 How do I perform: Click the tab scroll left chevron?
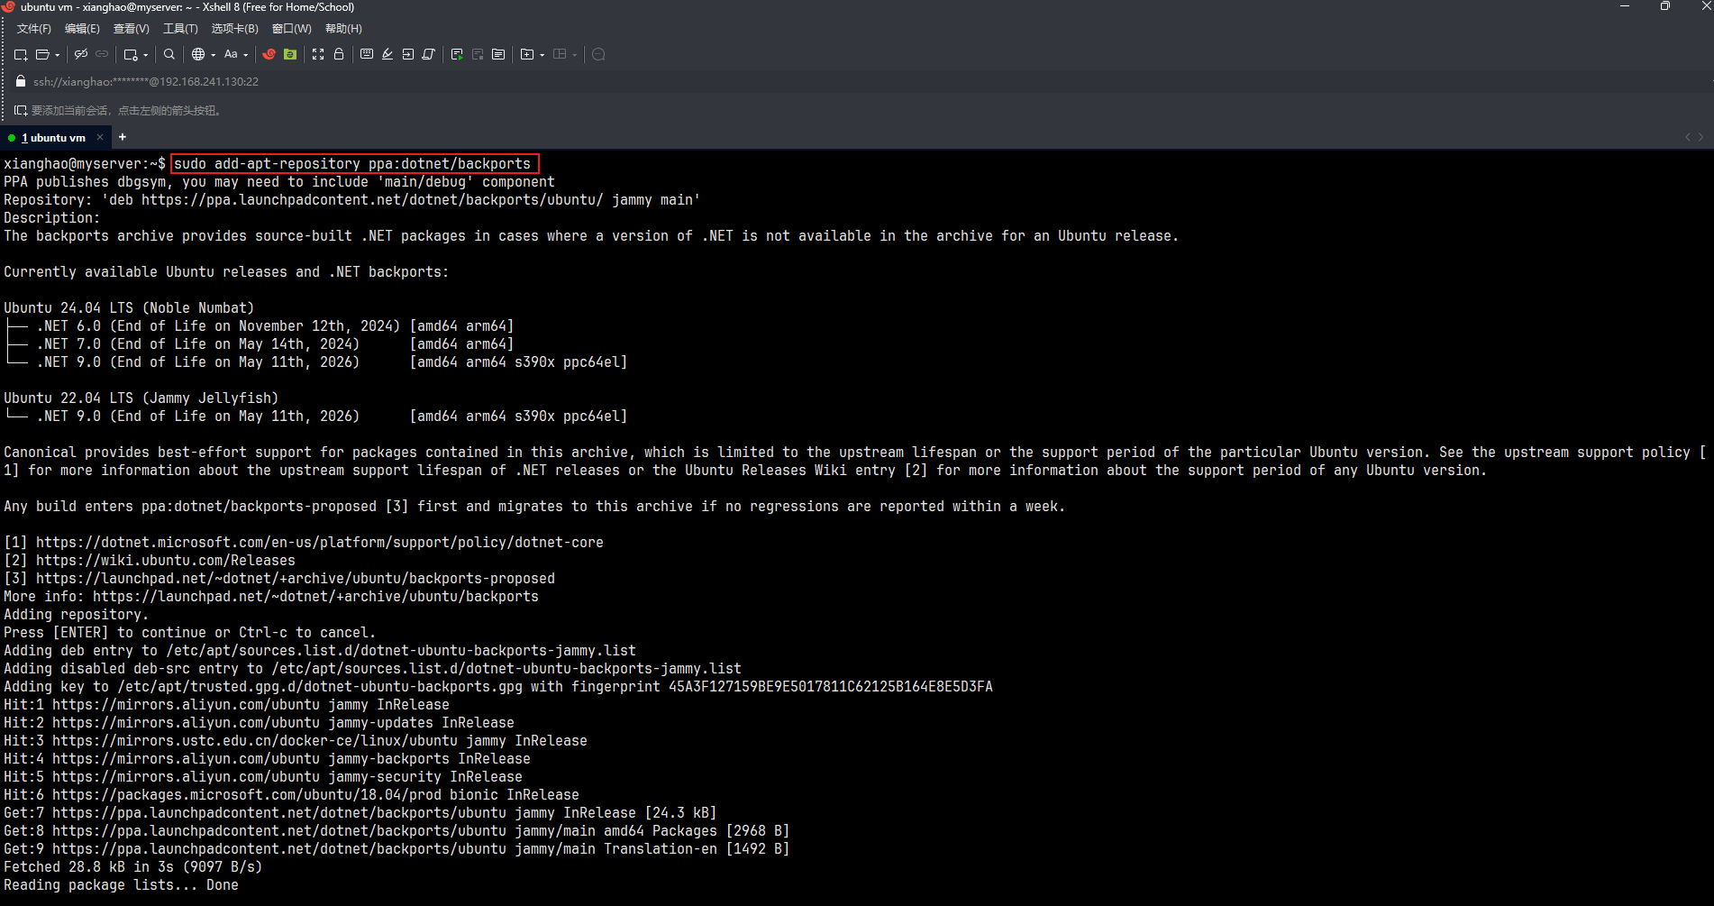[x=1688, y=137]
